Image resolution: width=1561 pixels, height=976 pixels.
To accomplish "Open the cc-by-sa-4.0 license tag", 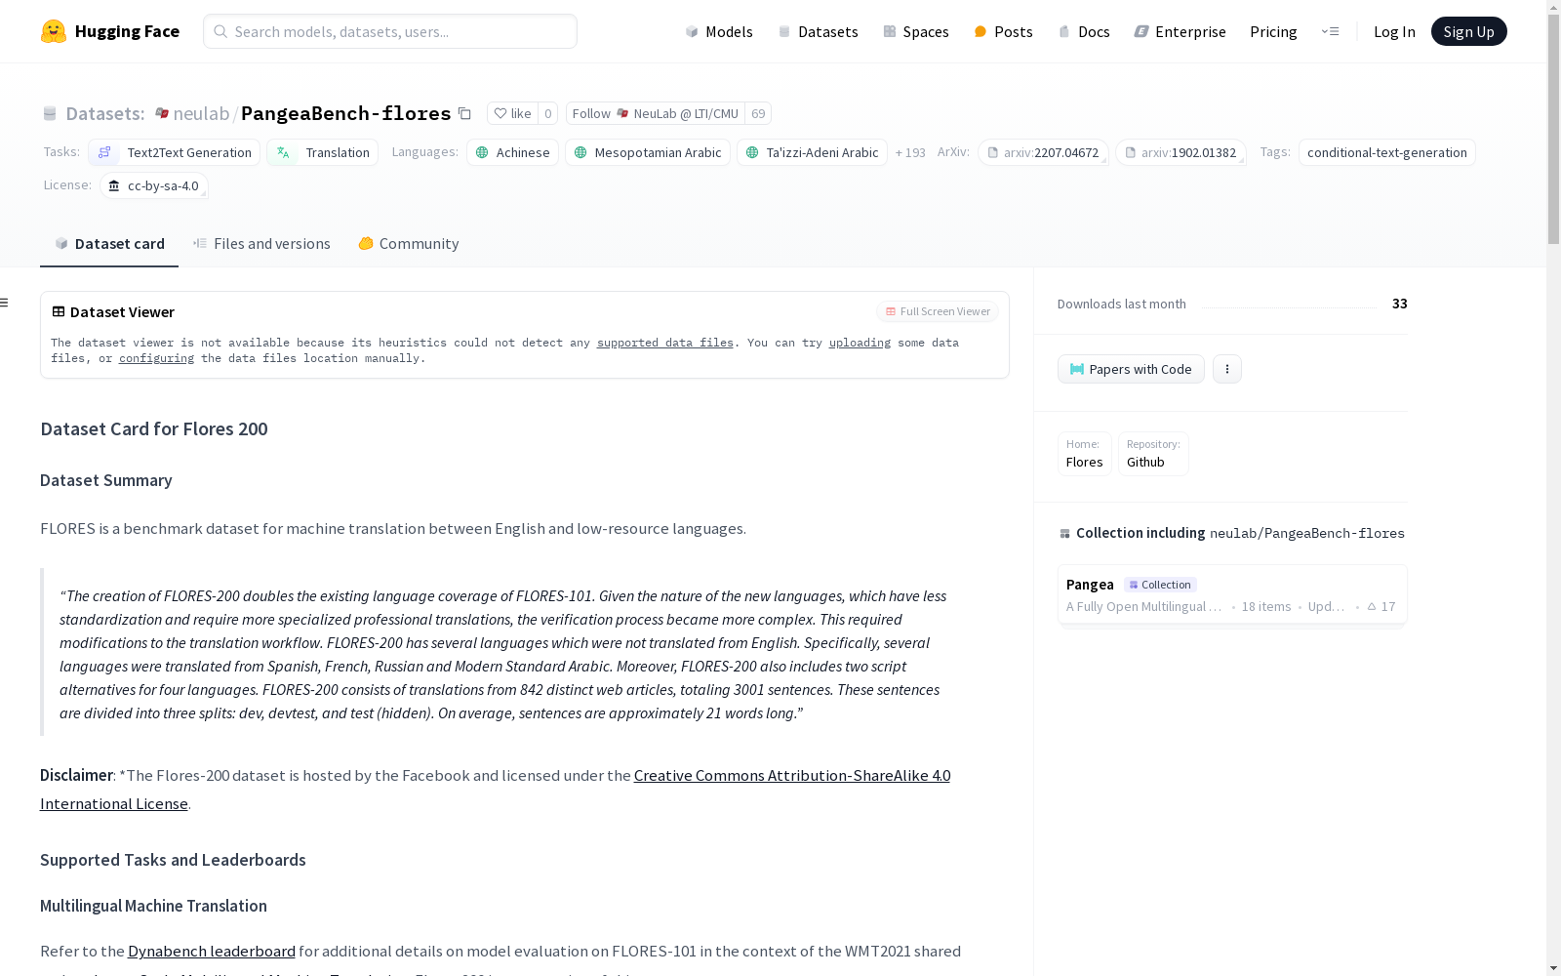I will (x=153, y=185).
